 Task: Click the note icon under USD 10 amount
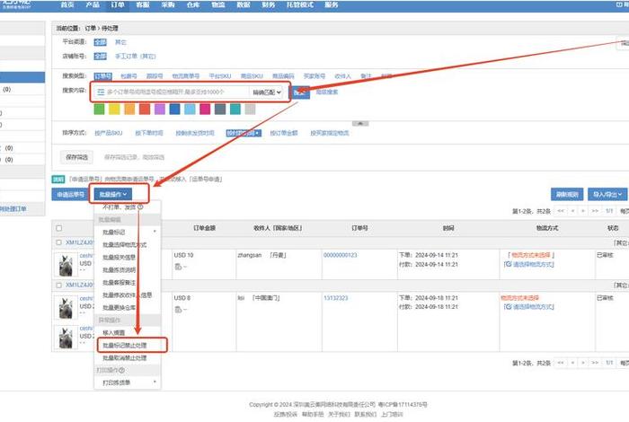pyautogui.click(x=179, y=267)
